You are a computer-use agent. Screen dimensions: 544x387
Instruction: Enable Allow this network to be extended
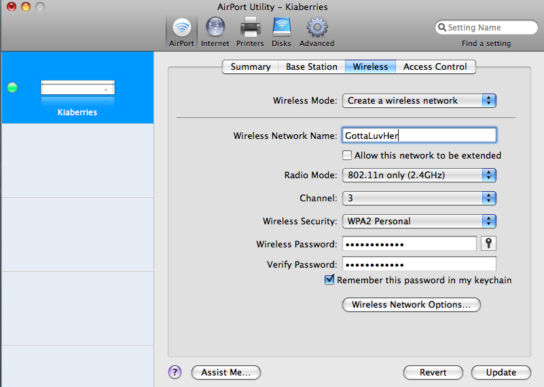347,155
